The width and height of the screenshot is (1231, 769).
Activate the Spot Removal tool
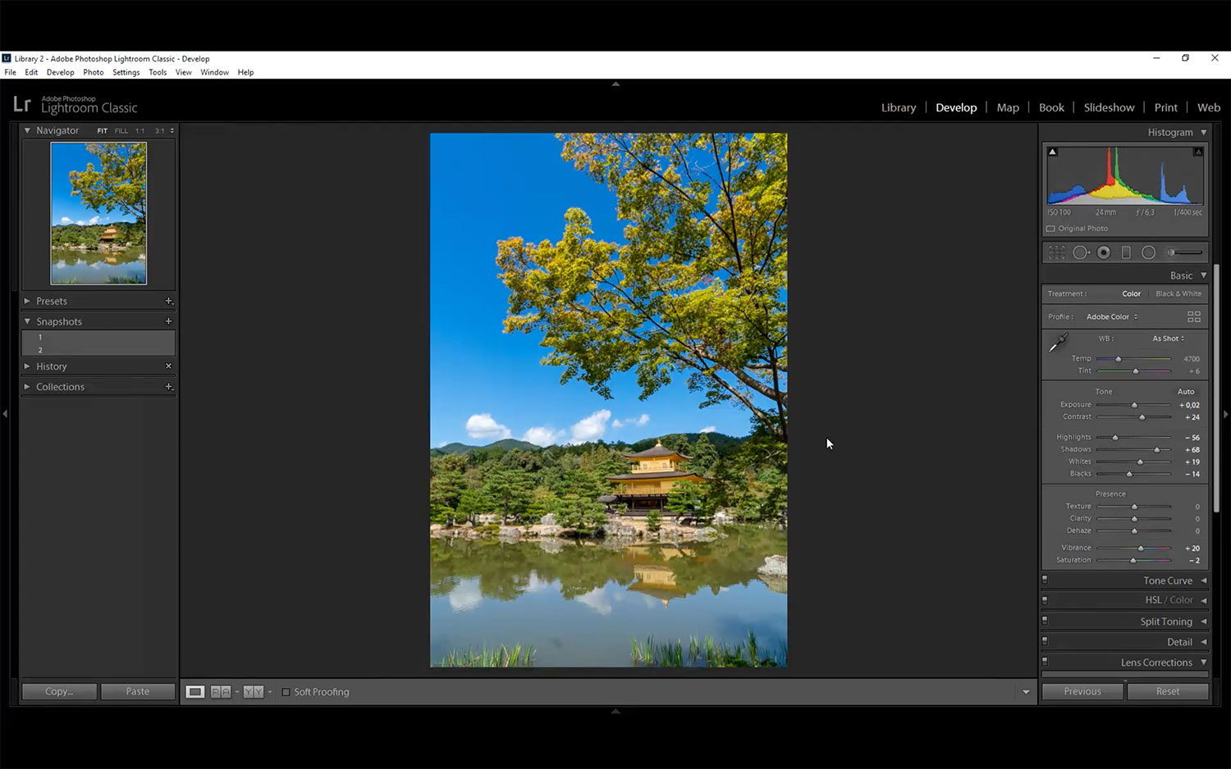(1081, 253)
